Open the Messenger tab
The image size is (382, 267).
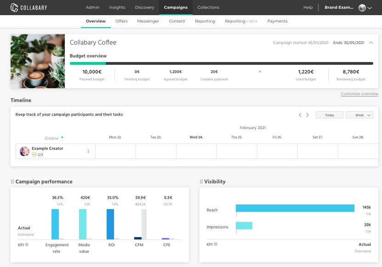click(x=148, y=21)
